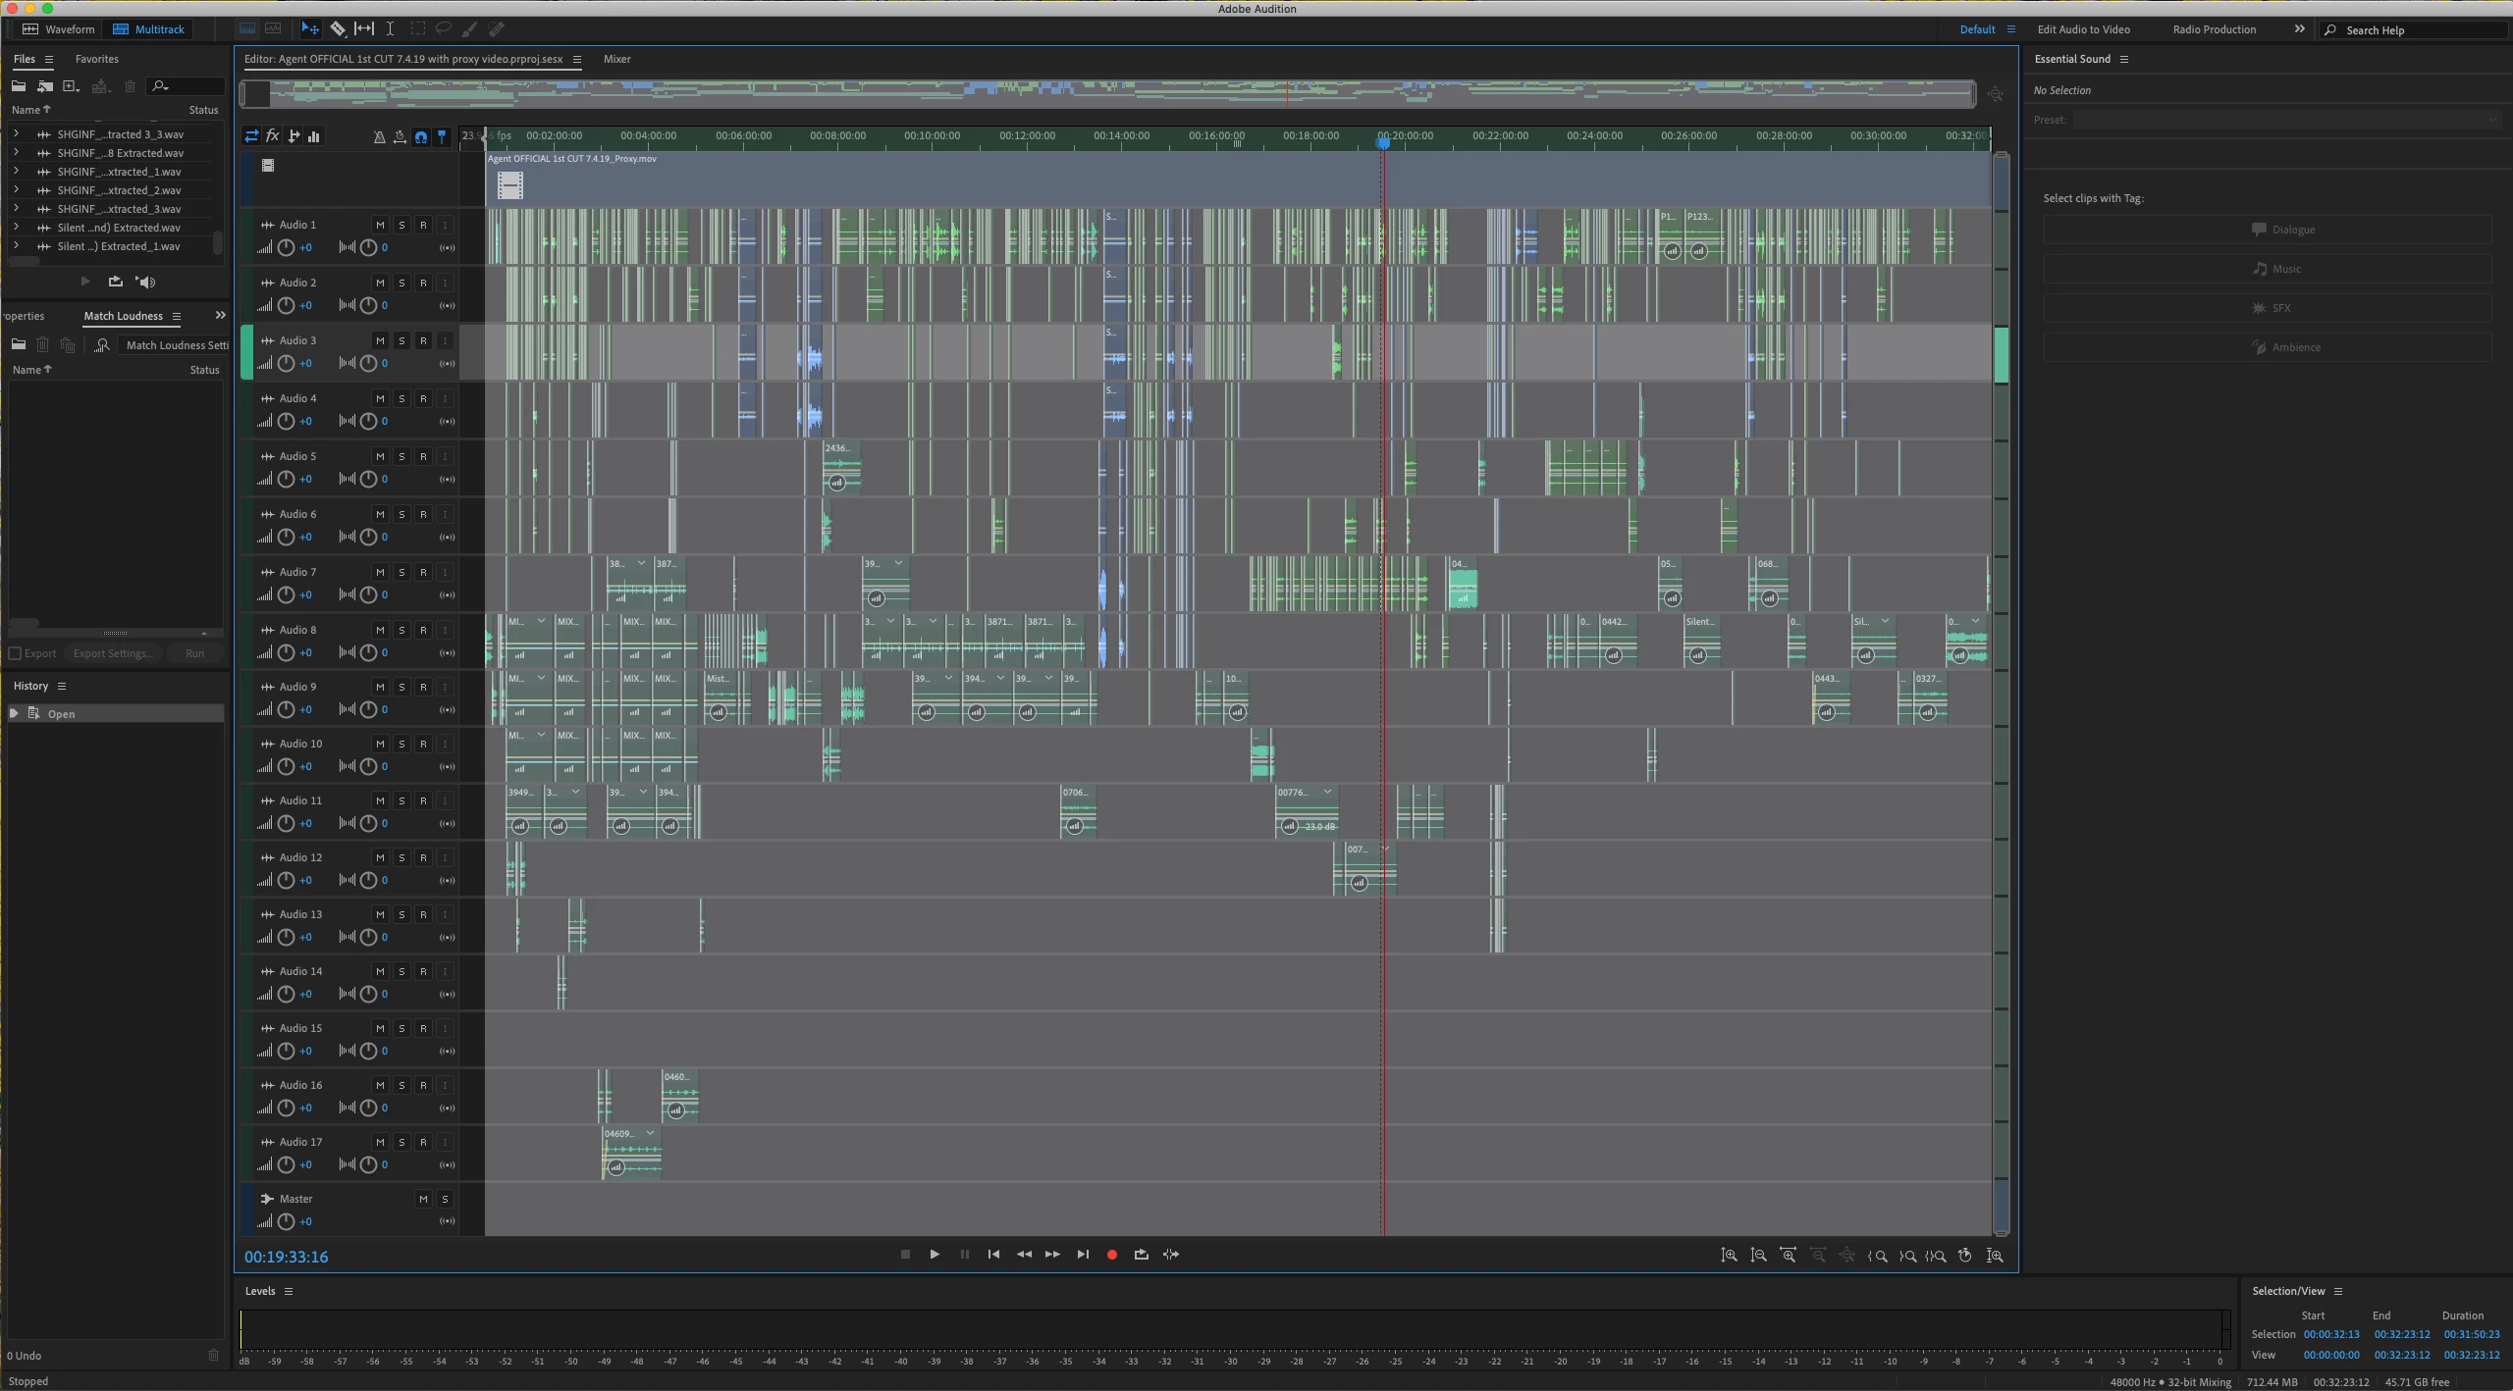Viewport: 2513px width, 1391px height.
Task: Click Zoom In amplitude icon
Action: pyautogui.click(x=1729, y=1256)
